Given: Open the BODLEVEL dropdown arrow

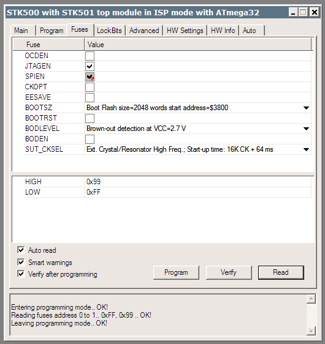Looking at the screenshot, I should [x=306, y=129].
